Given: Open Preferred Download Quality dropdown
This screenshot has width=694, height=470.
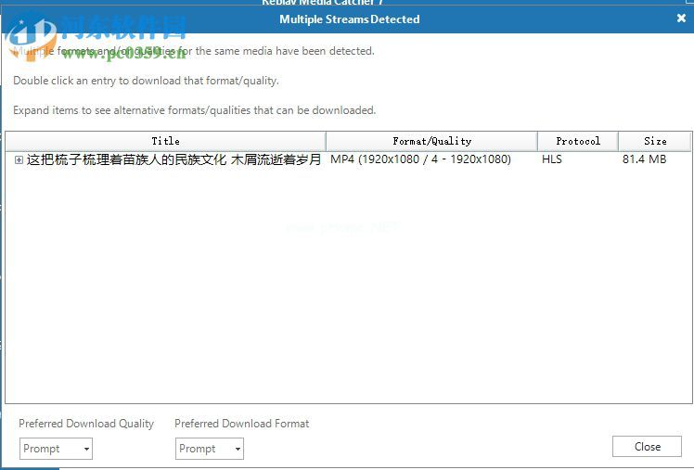Looking at the screenshot, I should pos(57,449).
